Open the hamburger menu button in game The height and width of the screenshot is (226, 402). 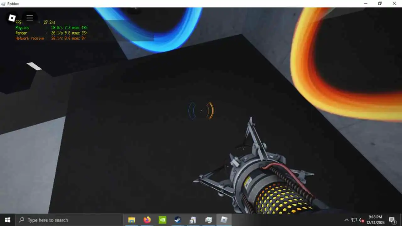(30, 18)
